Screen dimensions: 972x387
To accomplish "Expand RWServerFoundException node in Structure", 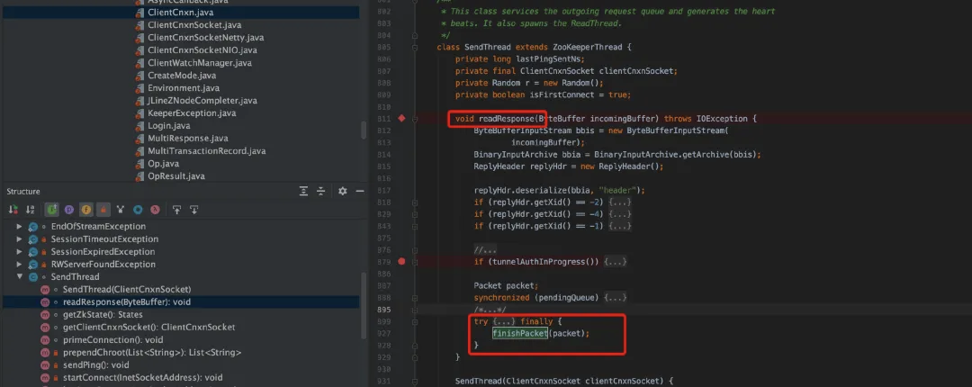I will (x=19, y=265).
